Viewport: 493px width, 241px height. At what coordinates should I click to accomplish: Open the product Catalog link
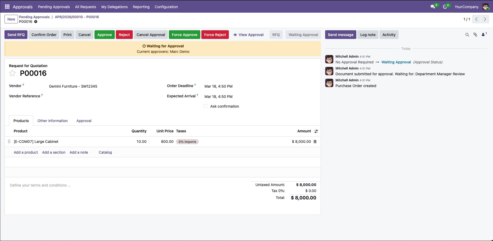(x=105, y=152)
